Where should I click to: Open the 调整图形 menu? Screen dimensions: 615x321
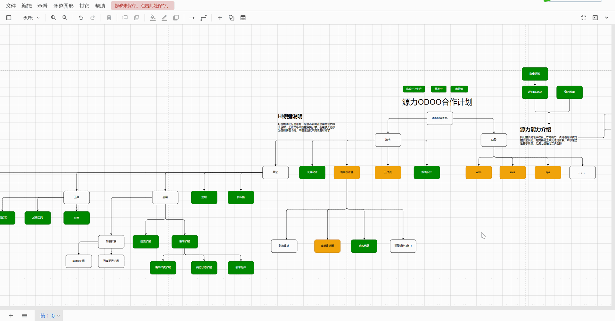[x=63, y=6]
